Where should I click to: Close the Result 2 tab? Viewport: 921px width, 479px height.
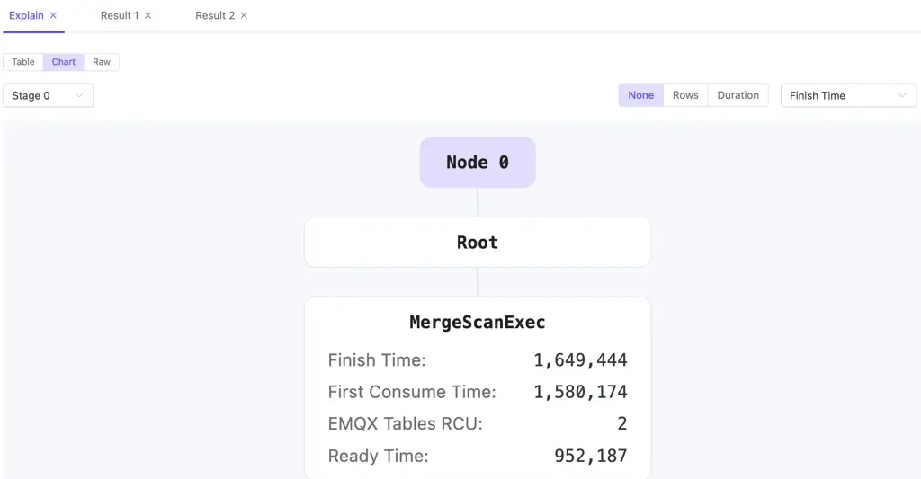coord(244,16)
